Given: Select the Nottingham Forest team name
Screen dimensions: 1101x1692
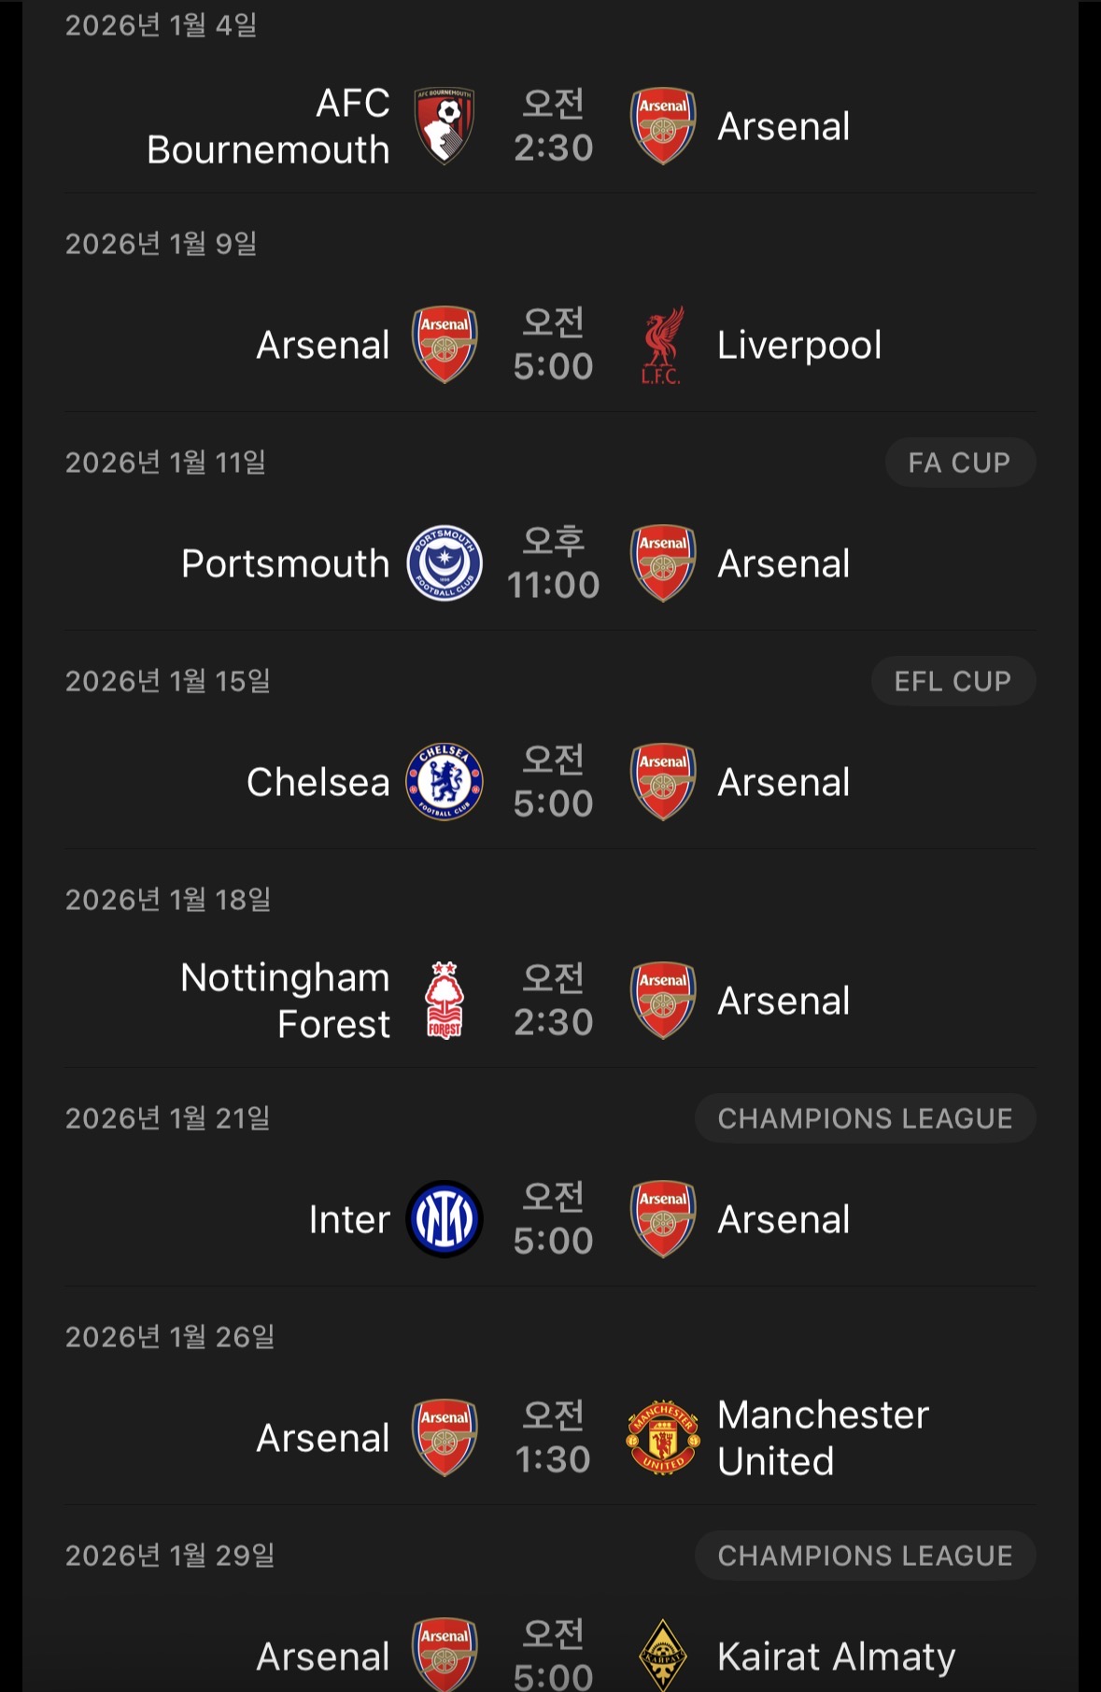Looking at the screenshot, I should (x=285, y=1001).
